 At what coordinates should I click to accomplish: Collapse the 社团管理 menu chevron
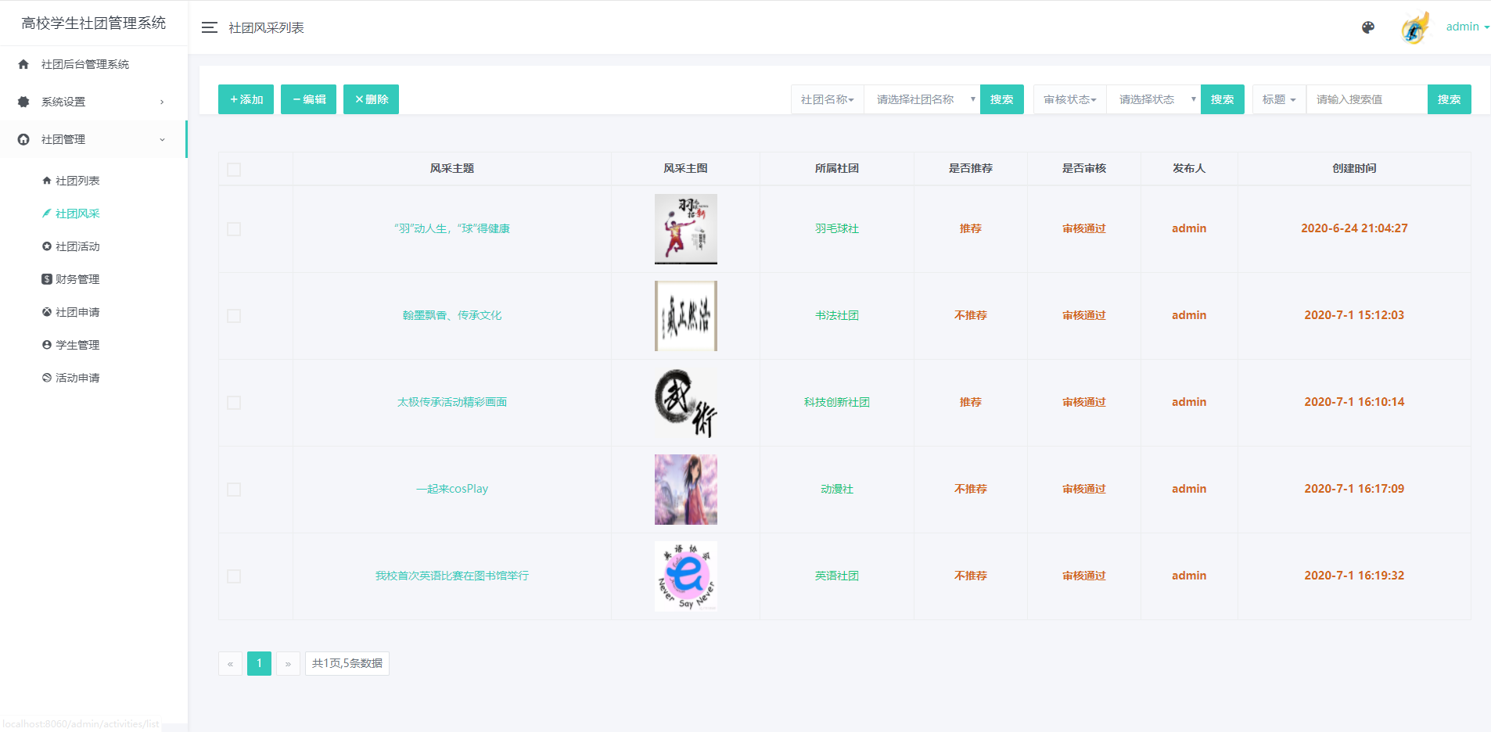pyautogui.click(x=162, y=139)
